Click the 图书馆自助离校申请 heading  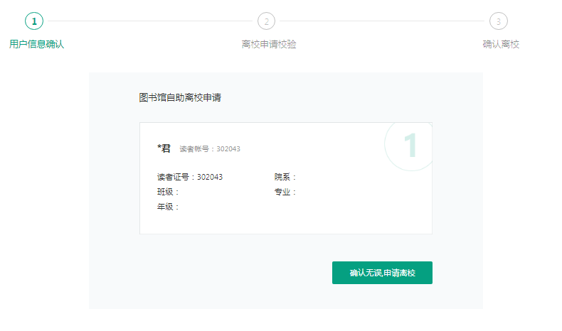(x=180, y=97)
